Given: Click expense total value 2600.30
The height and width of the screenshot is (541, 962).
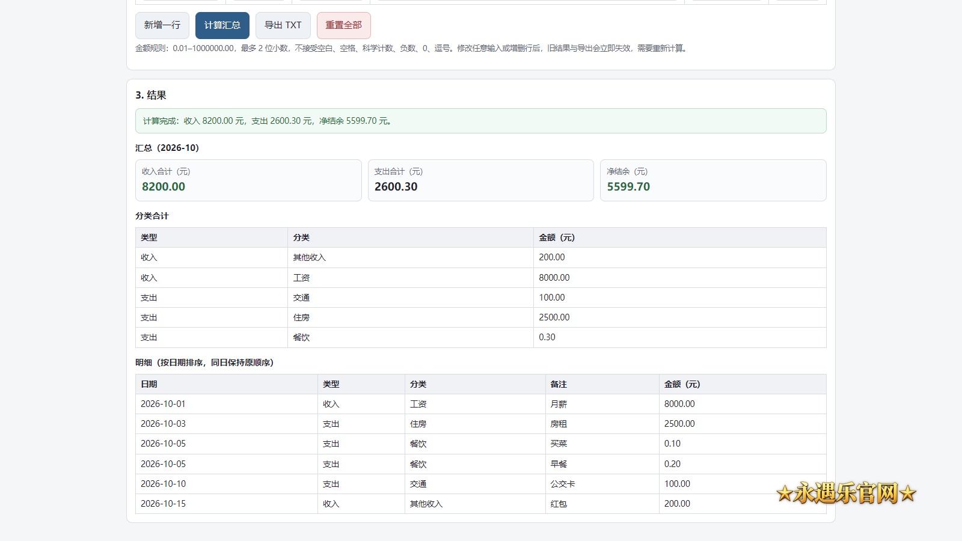Looking at the screenshot, I should (x=396, y=187).
